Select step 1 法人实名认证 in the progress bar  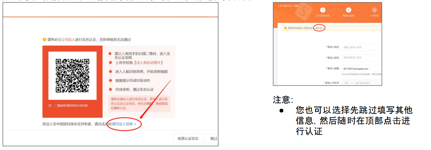[322, 12]
